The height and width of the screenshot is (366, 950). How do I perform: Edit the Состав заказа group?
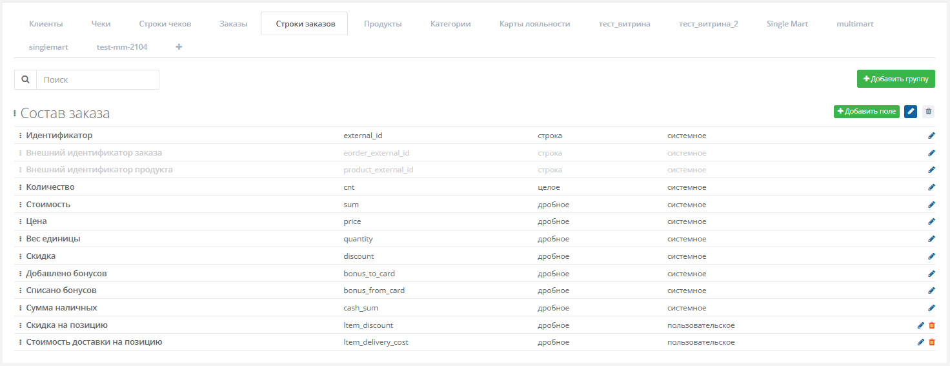[x=911, y=112]
